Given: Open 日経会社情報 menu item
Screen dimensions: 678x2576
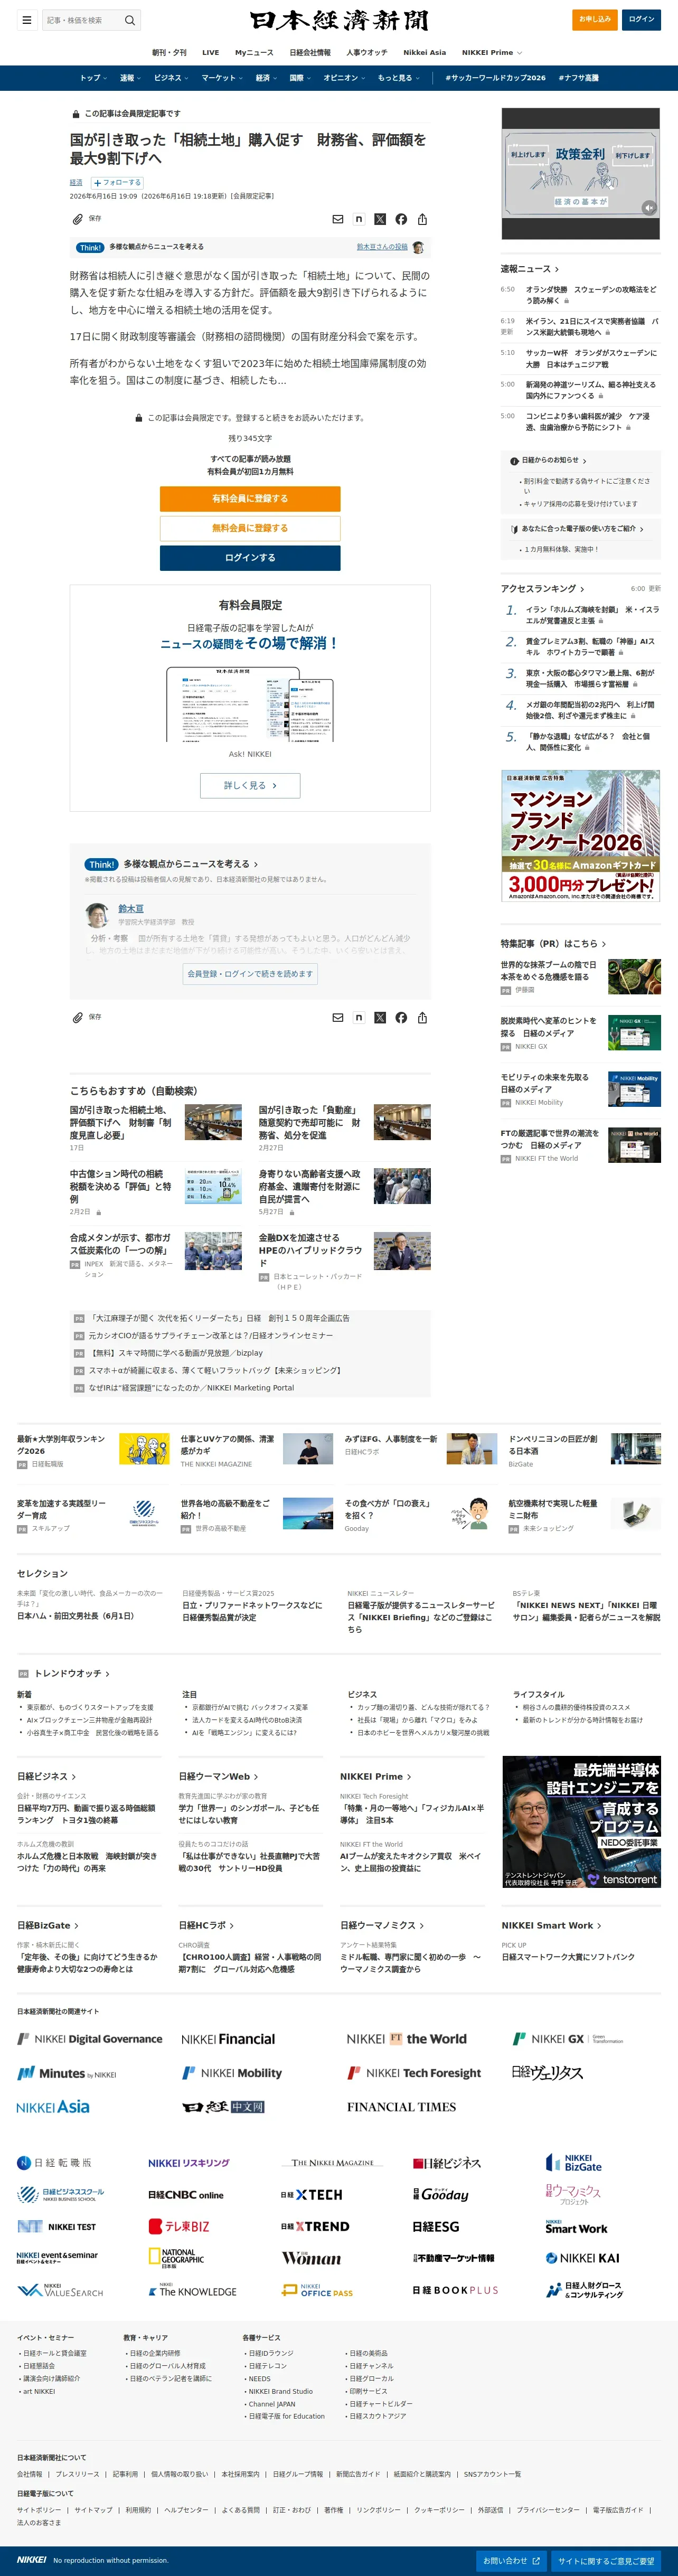Looking at the screenshot, I should click(x=310, y=52).
